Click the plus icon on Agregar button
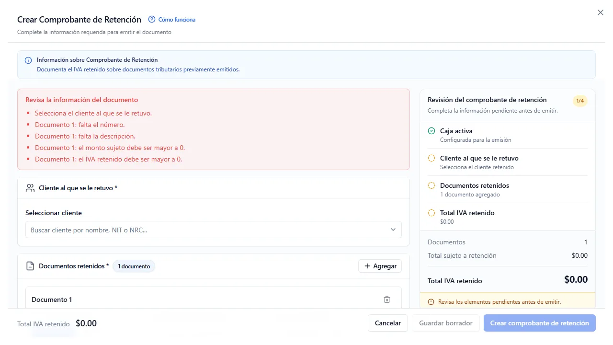The height and width of the screenshot is (345, 613). coord(367,266)
